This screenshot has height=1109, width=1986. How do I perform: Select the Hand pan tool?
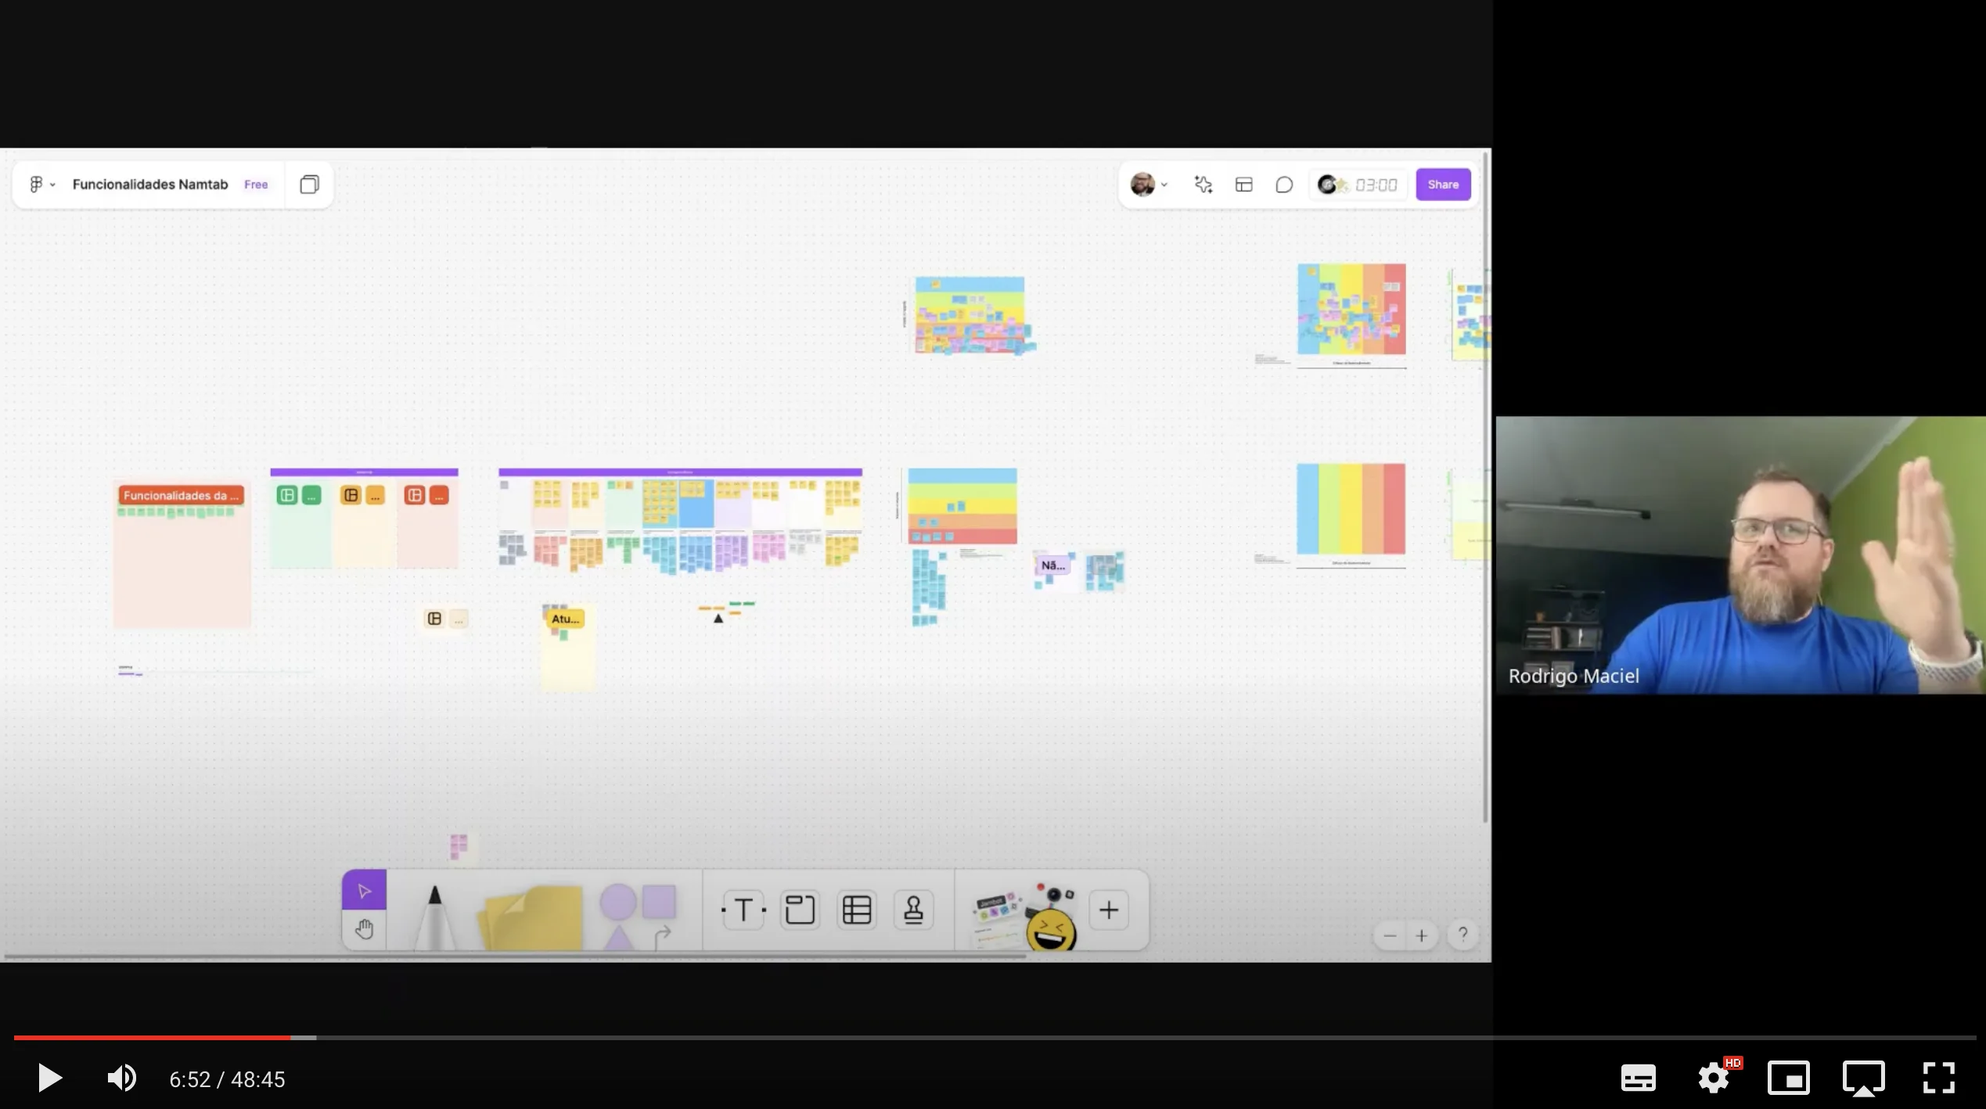(x=364, y=929)
